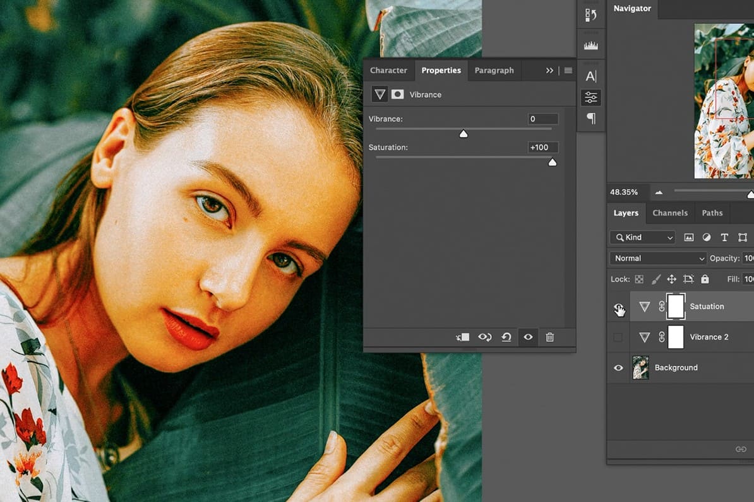Open the Normal blend mode dropdown
The height and width of the screenshot is (502, 754).
[657, 259]
